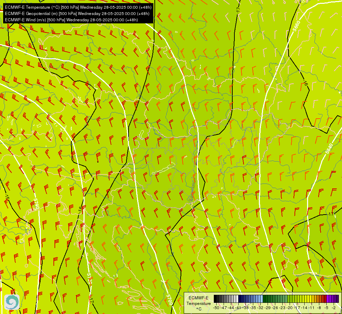Click the -11 value in the legend
Image resolution: width=342 pixels, height=314 pixels.
coord(311,308)
